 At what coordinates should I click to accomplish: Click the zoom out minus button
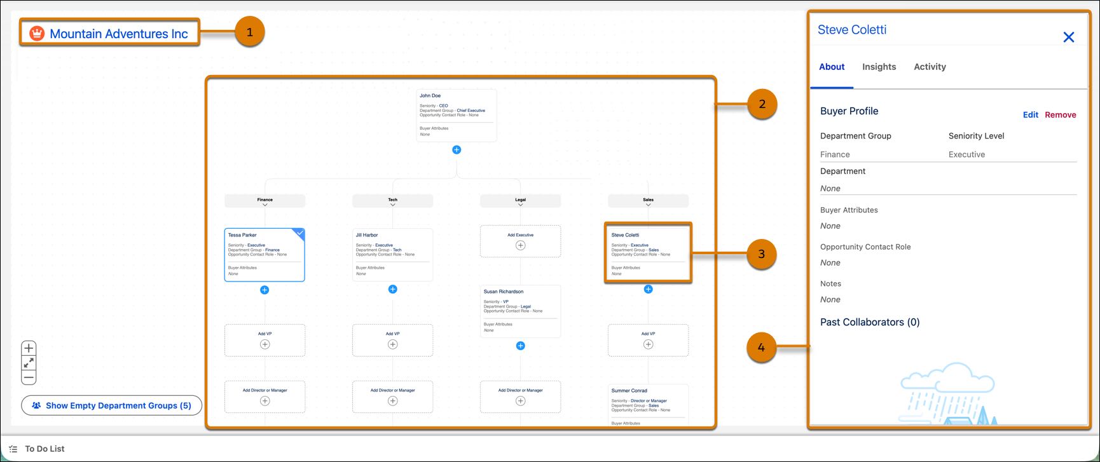click(29, 377)
